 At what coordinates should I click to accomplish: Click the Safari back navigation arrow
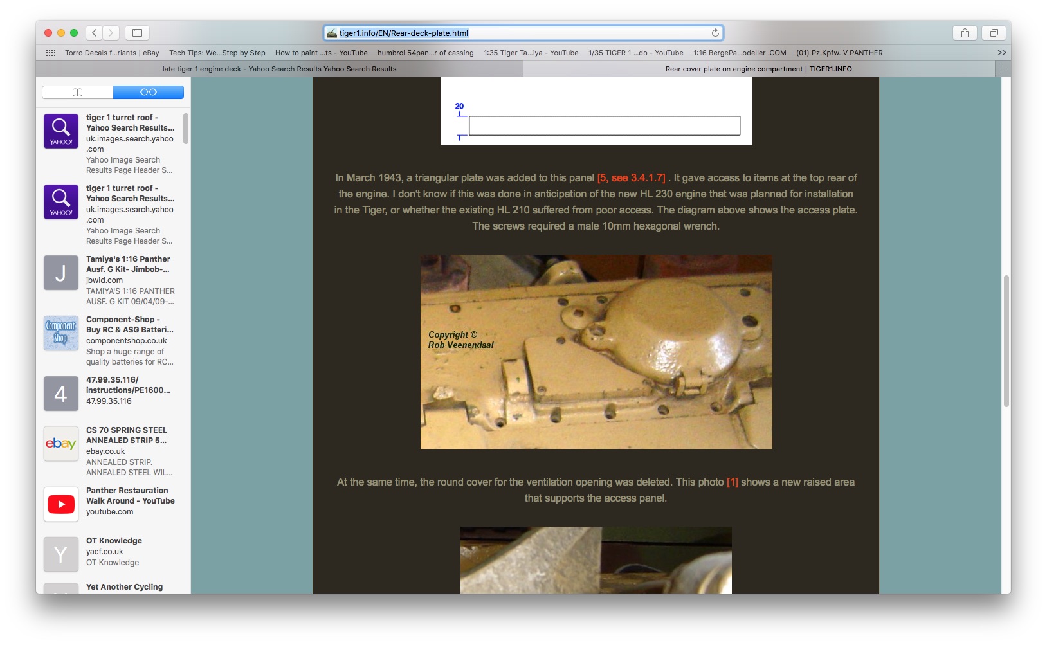[x=95, y=33]
